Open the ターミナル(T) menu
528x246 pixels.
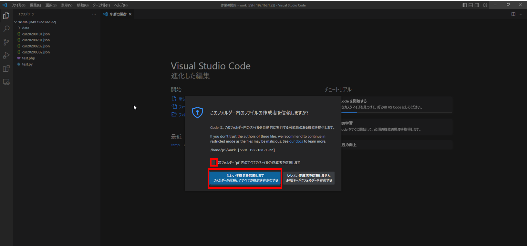point(101,5)
